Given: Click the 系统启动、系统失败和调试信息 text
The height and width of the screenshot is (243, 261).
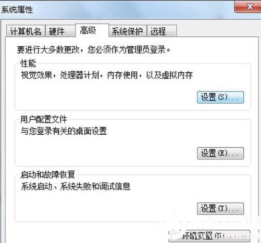Looking at the screenshot, I should [x=76, y=186].
